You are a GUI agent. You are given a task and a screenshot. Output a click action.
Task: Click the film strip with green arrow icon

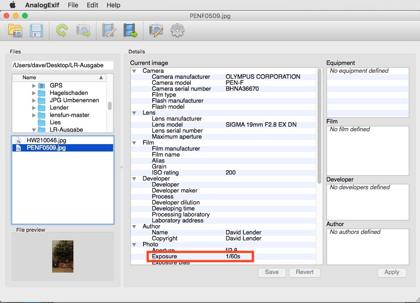pyautogui.click(x=131, y=31)
